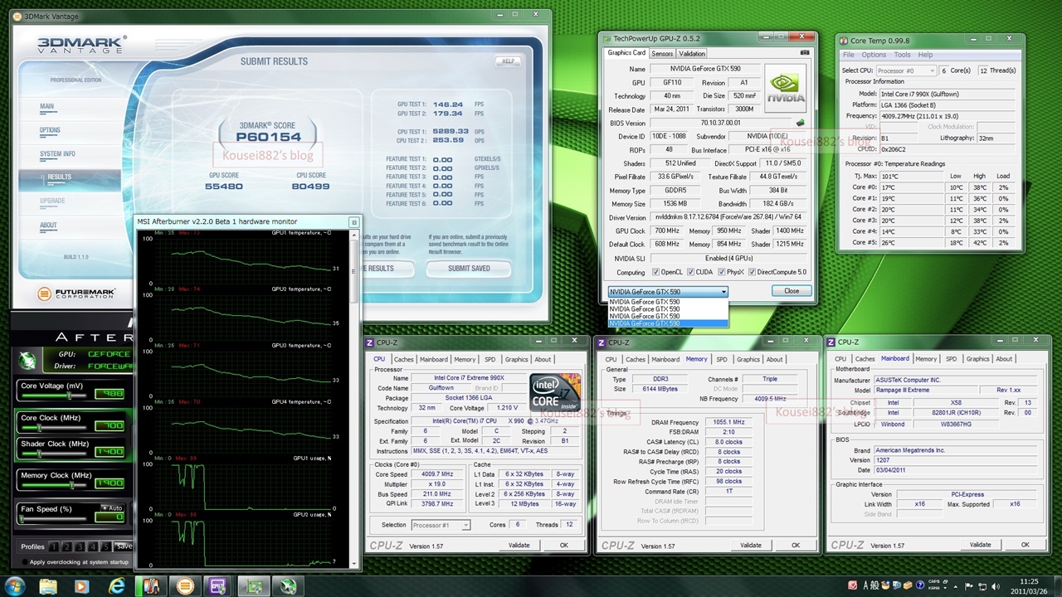Toggle the PhysX checkbox in GPU-Z
Viewport: 1062px width, 597px height.
(x=722, y=272)
